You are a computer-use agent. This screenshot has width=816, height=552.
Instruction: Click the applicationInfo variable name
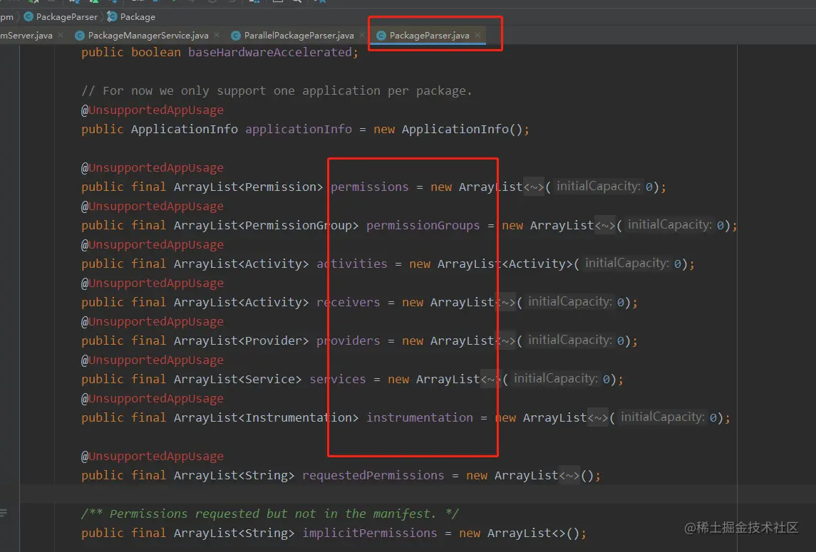299,129
